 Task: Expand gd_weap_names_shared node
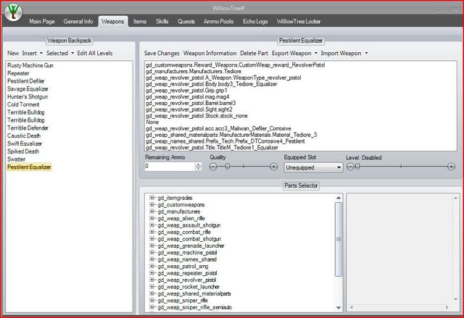(152, 259)
